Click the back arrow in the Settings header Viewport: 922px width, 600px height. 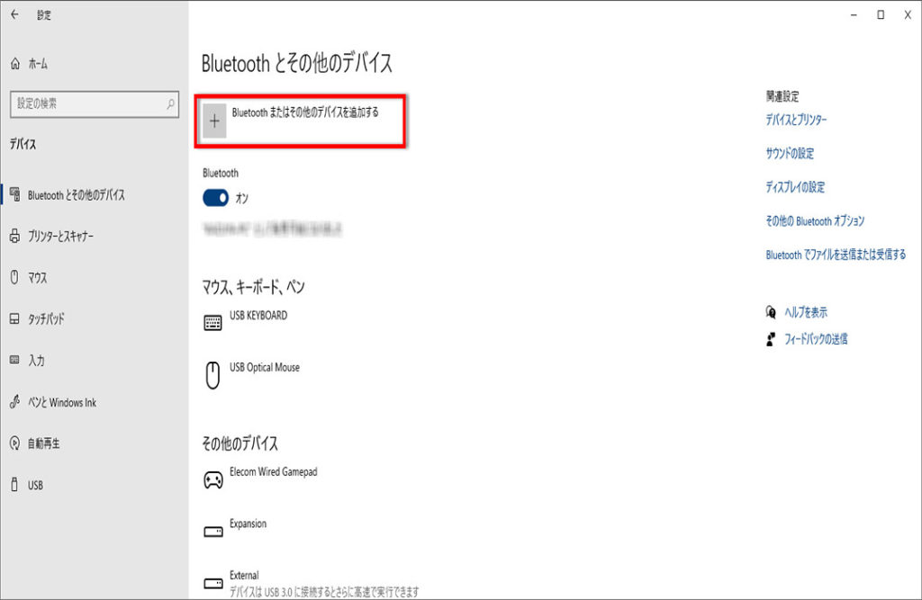click(x=14, y=14)
